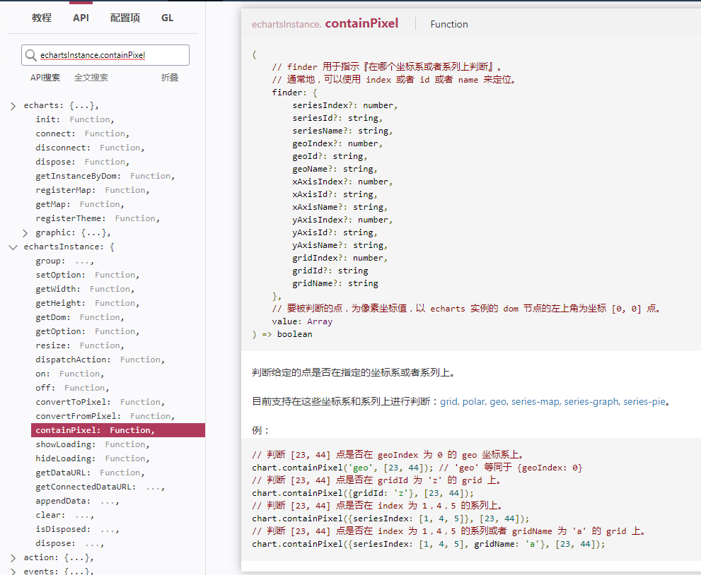Screen dimensions: 701x575
Task: Open the convertToPixel entry
Action: point(100,402)
